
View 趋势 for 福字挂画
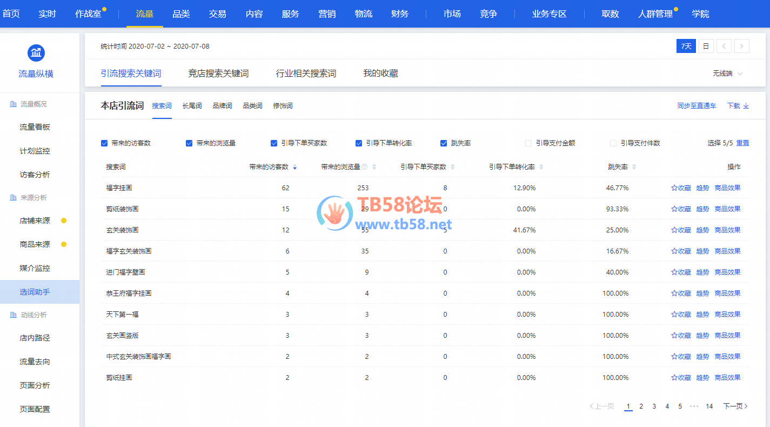(702, 188)
